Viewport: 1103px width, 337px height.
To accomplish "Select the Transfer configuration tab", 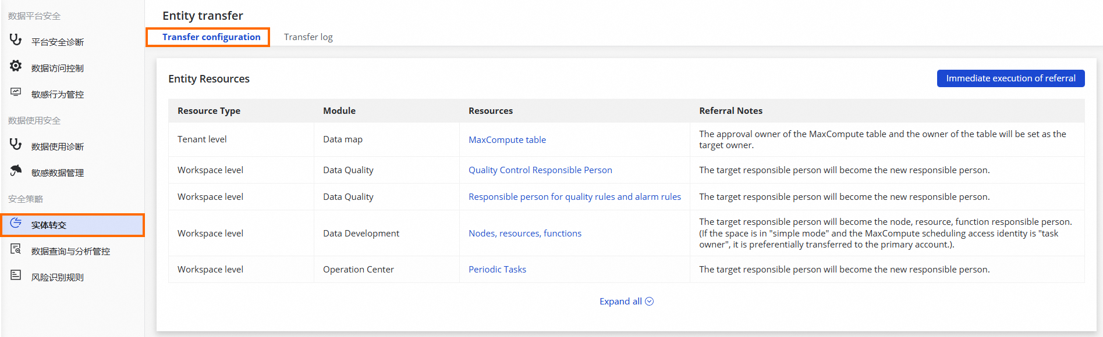I will [x=211, y=37].
